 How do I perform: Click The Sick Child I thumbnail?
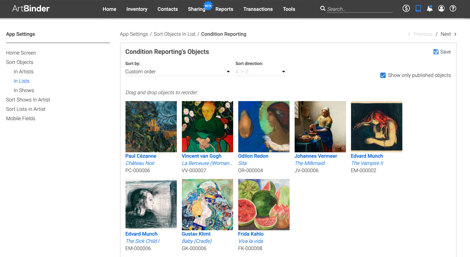151,205
